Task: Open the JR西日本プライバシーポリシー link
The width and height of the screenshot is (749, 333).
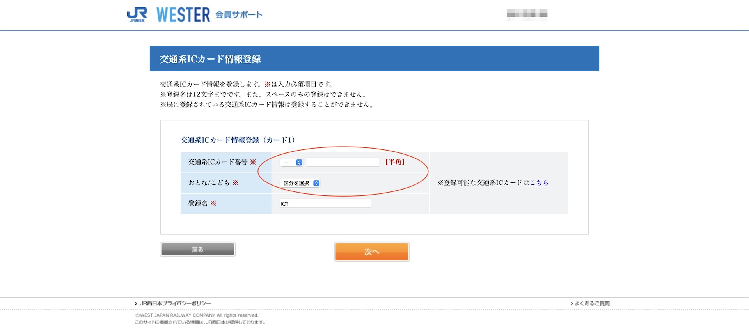Action: point(175,303)
